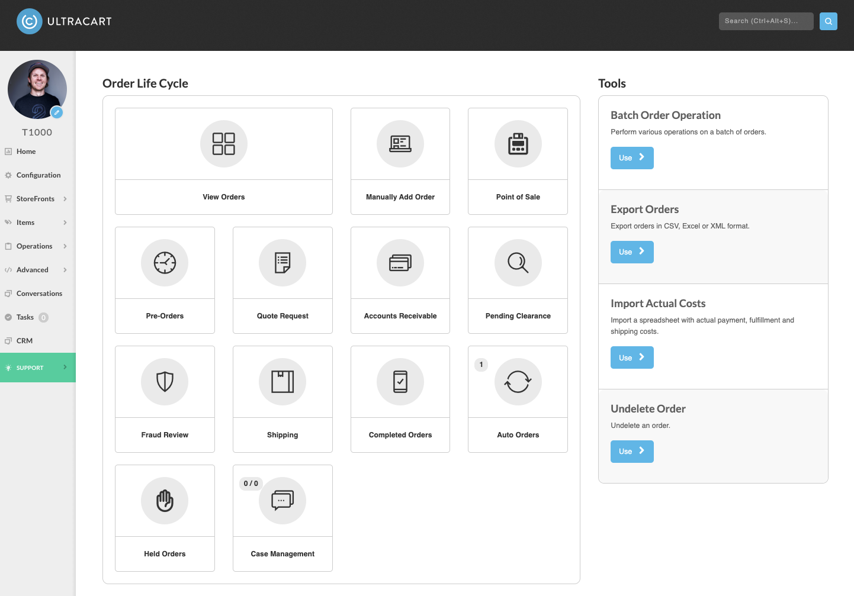Open the Held Orders hand icon
The height and width of the screenshot is (596, 854).
coord(165,501)
